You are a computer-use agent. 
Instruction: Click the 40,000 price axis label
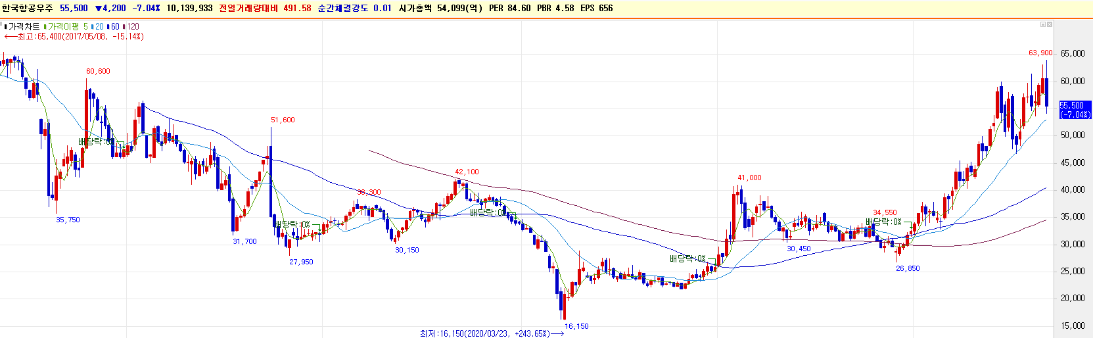1073,190
